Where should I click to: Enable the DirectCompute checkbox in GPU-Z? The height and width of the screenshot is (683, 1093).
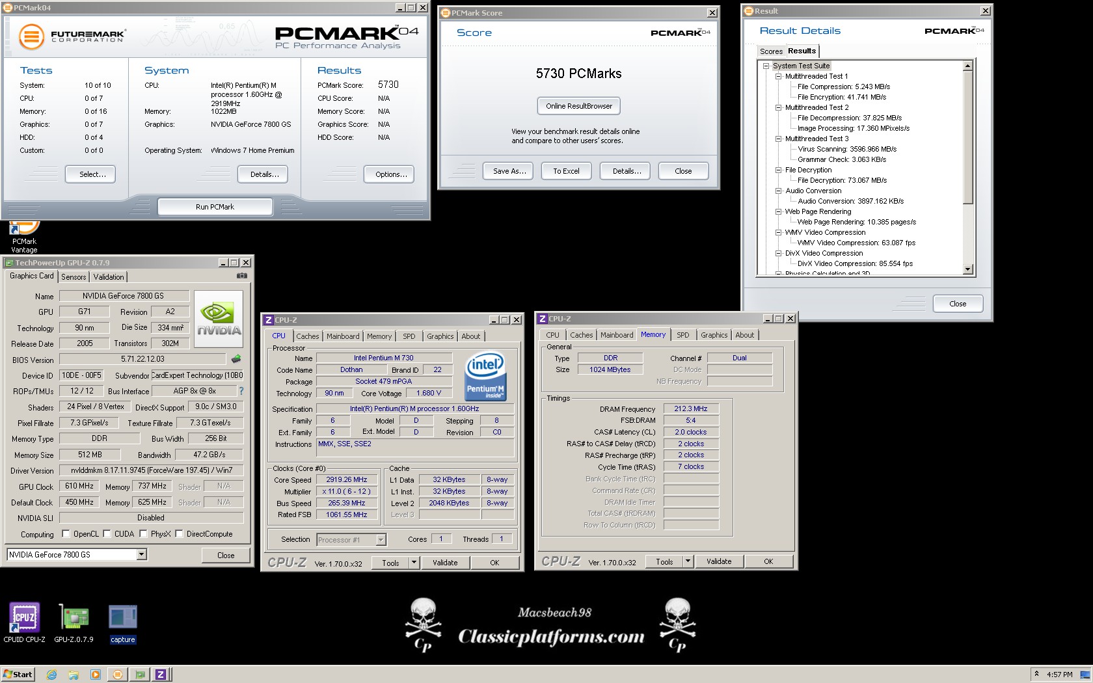coord(179,534)
